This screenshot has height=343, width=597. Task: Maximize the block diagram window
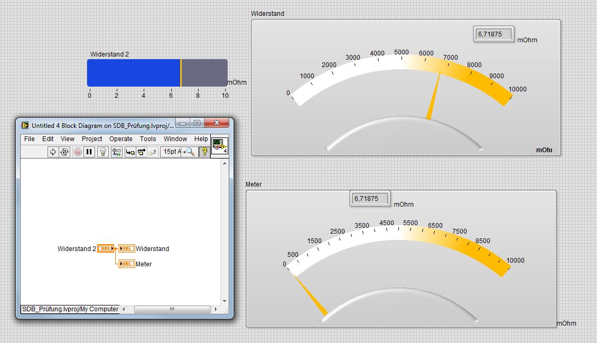(x=197, y=123)
